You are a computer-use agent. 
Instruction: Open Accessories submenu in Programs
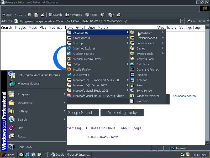point(98,33)
